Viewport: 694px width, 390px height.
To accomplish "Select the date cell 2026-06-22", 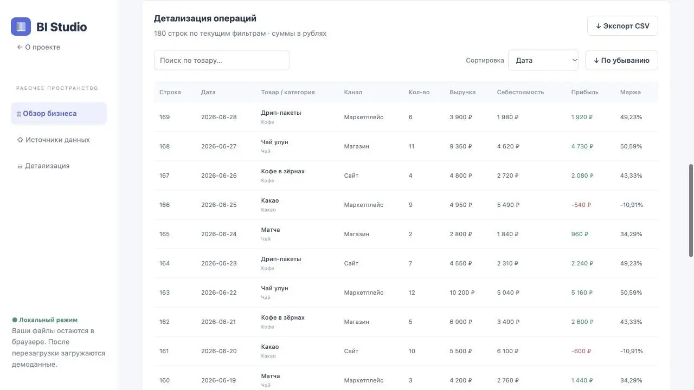I will tap(219, 292).
